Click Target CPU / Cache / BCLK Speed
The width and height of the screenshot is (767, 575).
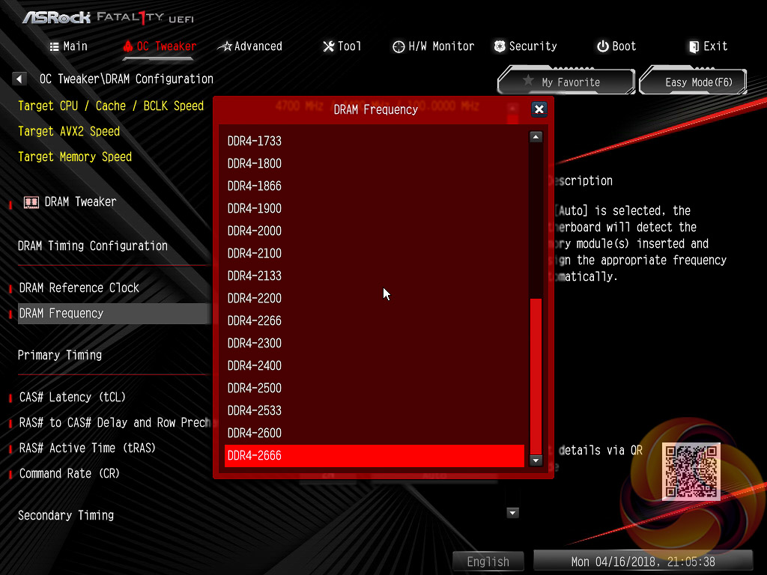[111, 106]
